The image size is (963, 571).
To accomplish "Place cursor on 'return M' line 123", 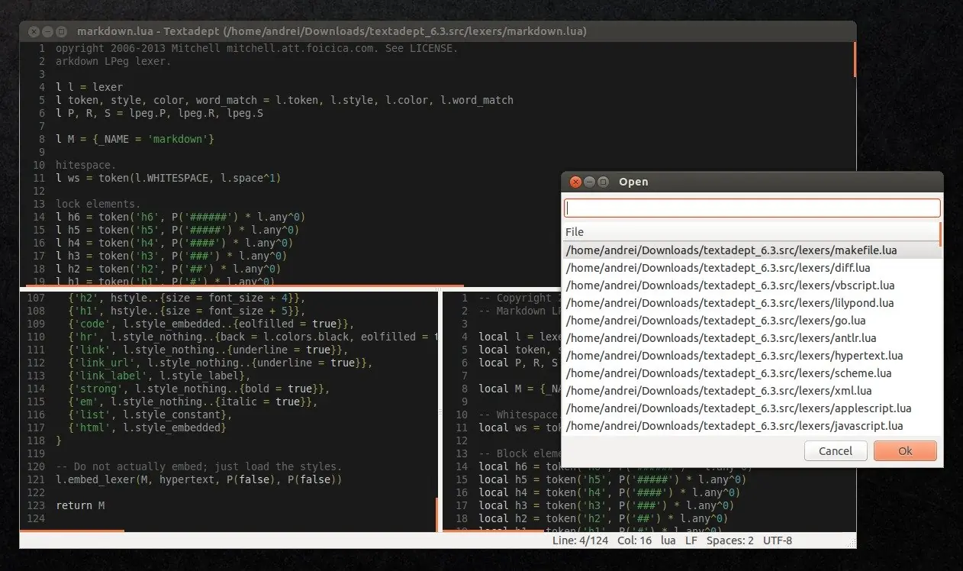I will [80, 505].
